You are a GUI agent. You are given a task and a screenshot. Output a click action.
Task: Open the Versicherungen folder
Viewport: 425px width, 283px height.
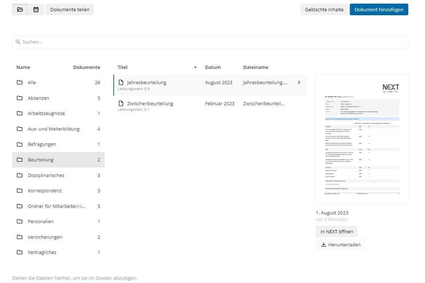45,237
